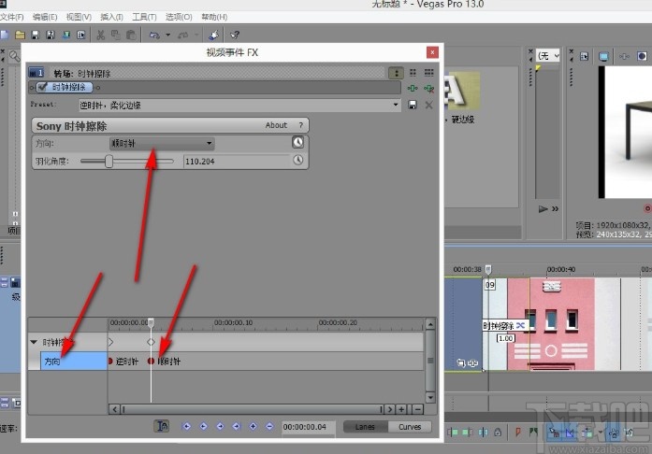Copy selection using the toolbar copy icon

coord(116,35)
